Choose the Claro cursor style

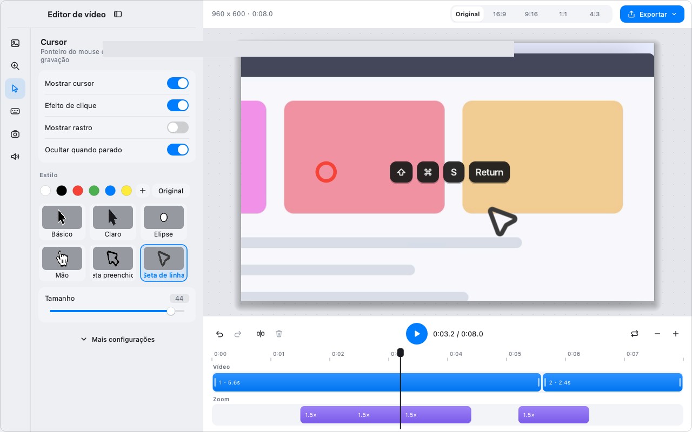click(113, 221)
